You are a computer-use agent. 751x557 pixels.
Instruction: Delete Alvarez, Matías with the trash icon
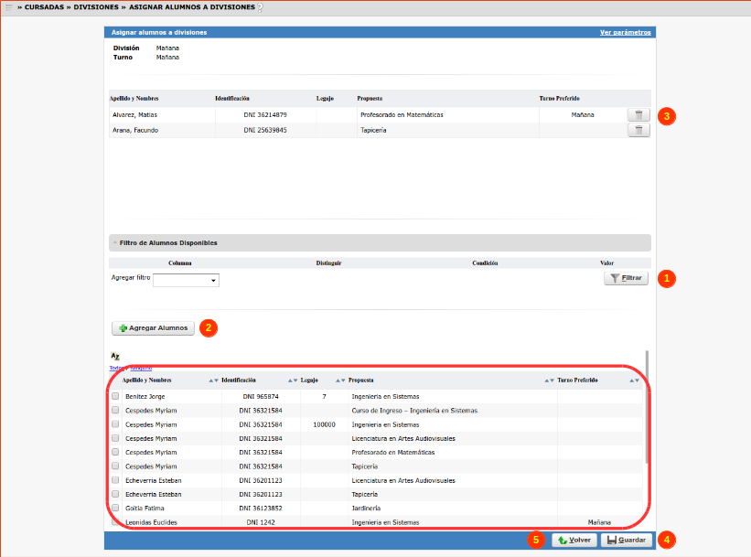pyautogui.click(x=638, y=115)
